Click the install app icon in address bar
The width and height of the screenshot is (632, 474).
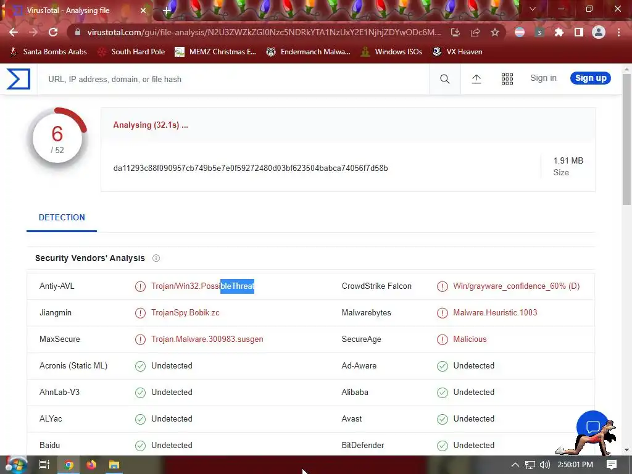(x=455, y=32)
